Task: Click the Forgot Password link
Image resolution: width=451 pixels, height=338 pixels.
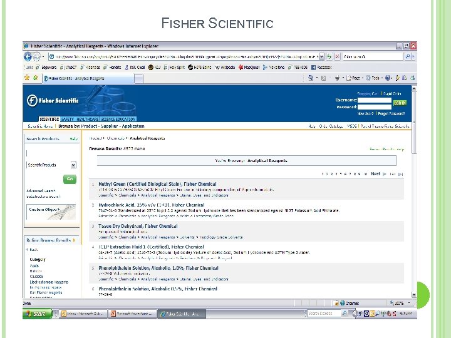Action: tap(391, 114)
